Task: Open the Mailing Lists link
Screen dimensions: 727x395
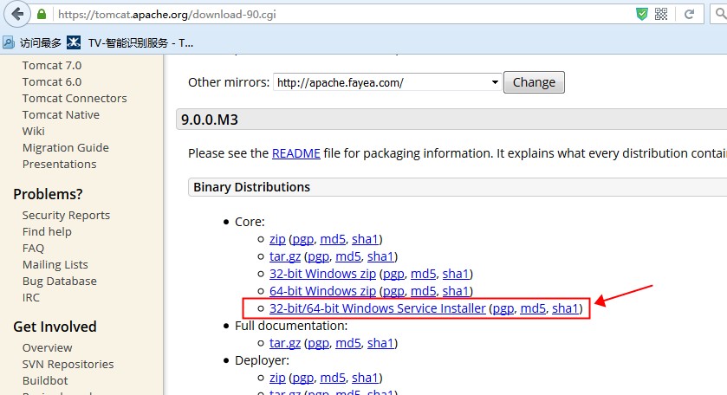Action: coord(55,265)
